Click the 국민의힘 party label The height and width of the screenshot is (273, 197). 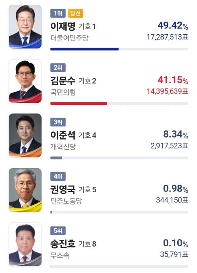tap(63, 92)
